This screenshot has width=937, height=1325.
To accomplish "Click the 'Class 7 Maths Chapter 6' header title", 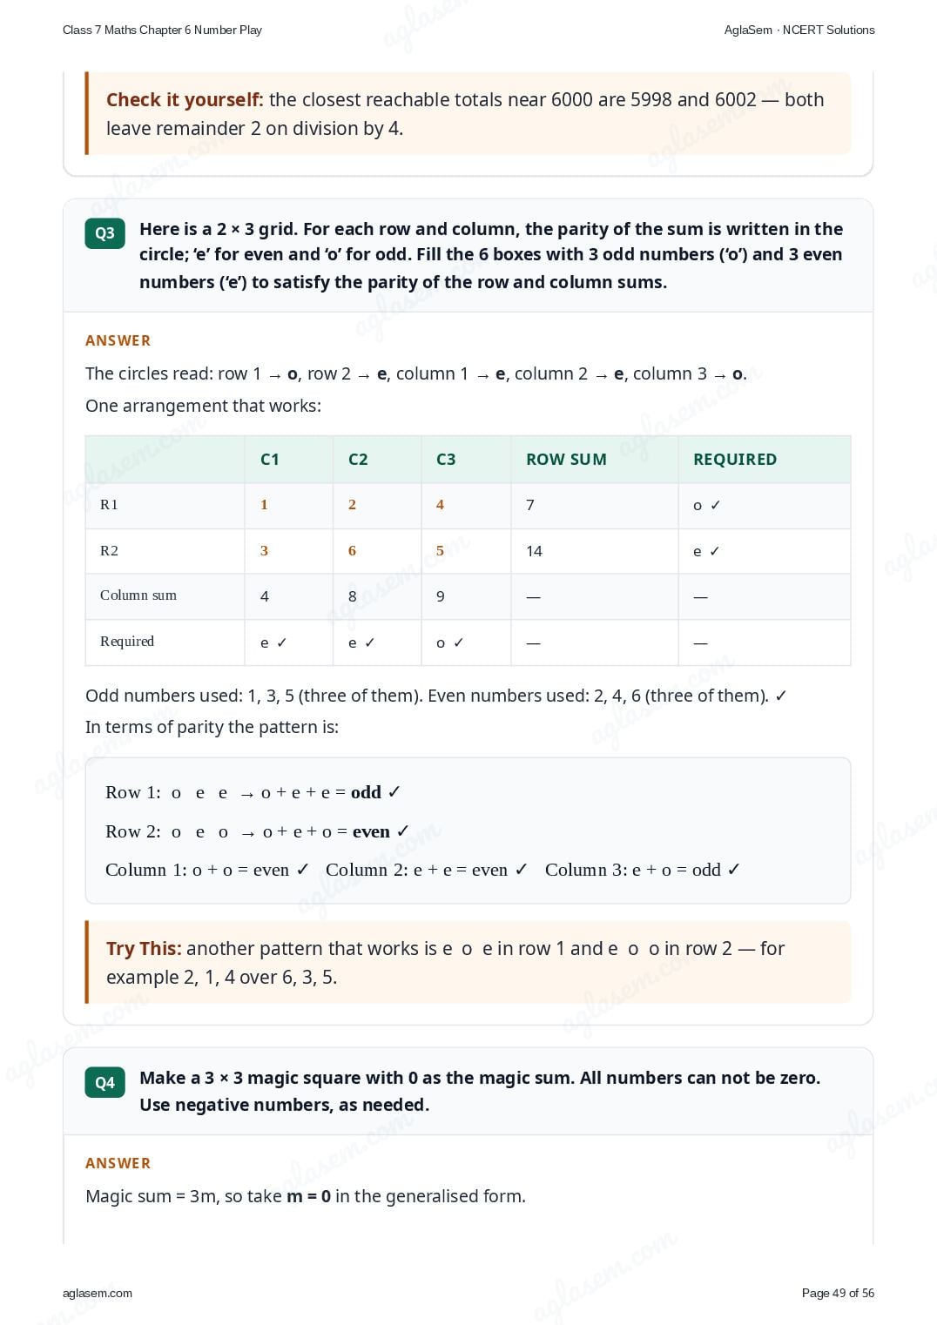I will (x=162, y=30).
